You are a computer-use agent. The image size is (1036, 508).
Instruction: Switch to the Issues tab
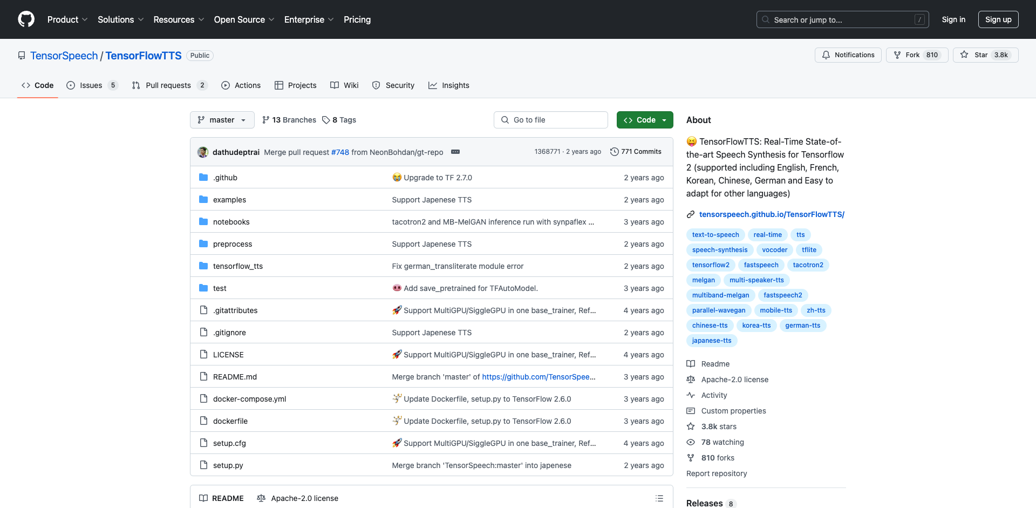click(92, 85)
